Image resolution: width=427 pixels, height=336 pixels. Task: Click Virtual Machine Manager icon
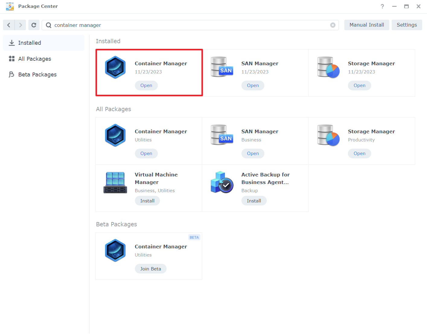pos(115,183)
